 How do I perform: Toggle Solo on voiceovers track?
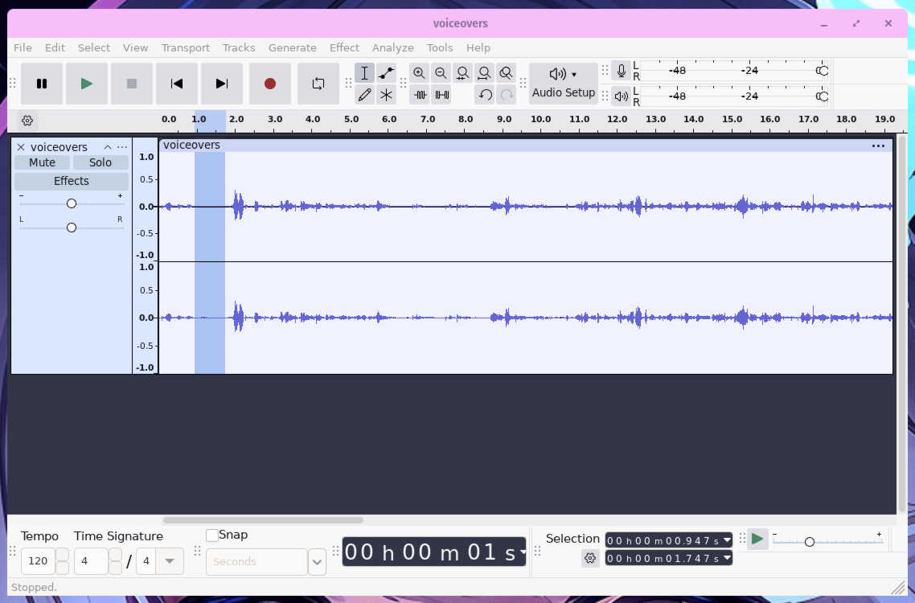tap(101, 162)
